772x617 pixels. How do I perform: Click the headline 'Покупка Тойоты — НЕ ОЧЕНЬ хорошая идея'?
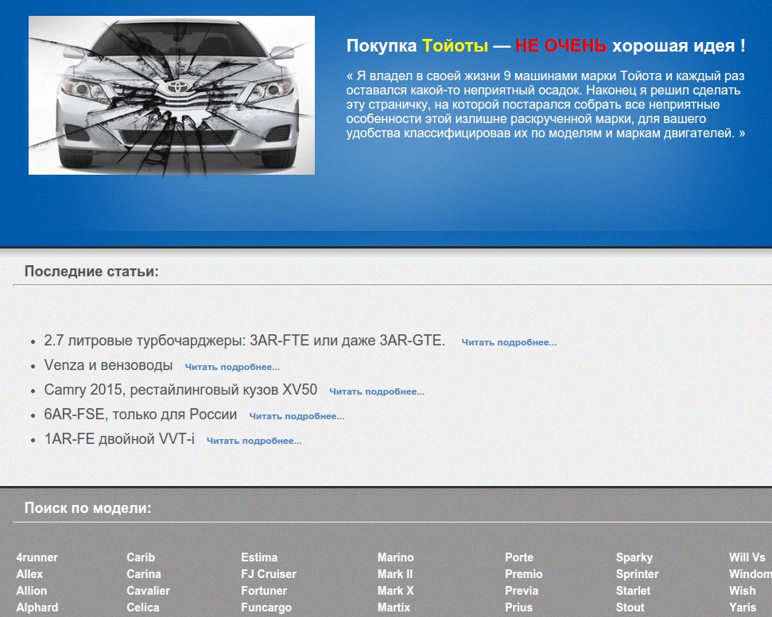pyautogui.click(x=545, y=46)
